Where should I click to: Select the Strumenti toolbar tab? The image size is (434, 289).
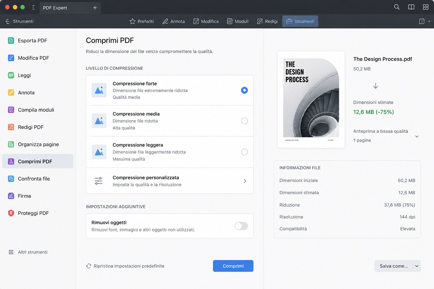click(x=300, y=21)
